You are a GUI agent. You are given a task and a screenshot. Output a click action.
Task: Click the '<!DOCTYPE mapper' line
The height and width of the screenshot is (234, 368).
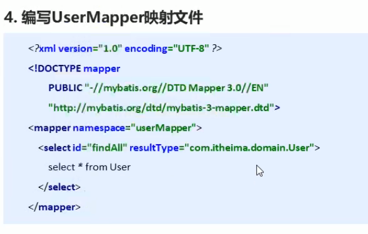point(74,69)
